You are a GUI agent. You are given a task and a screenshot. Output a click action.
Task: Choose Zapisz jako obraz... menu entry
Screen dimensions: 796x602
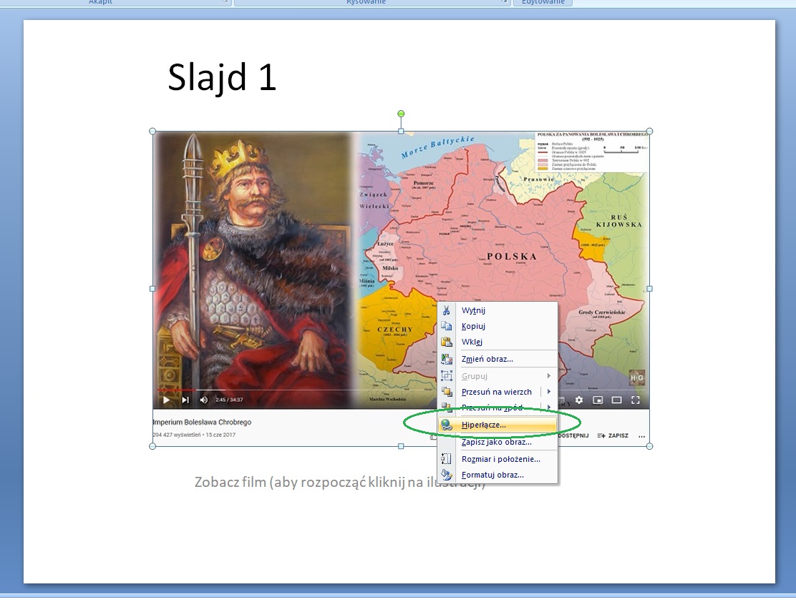pyautogui.click(x=497, y=443)
